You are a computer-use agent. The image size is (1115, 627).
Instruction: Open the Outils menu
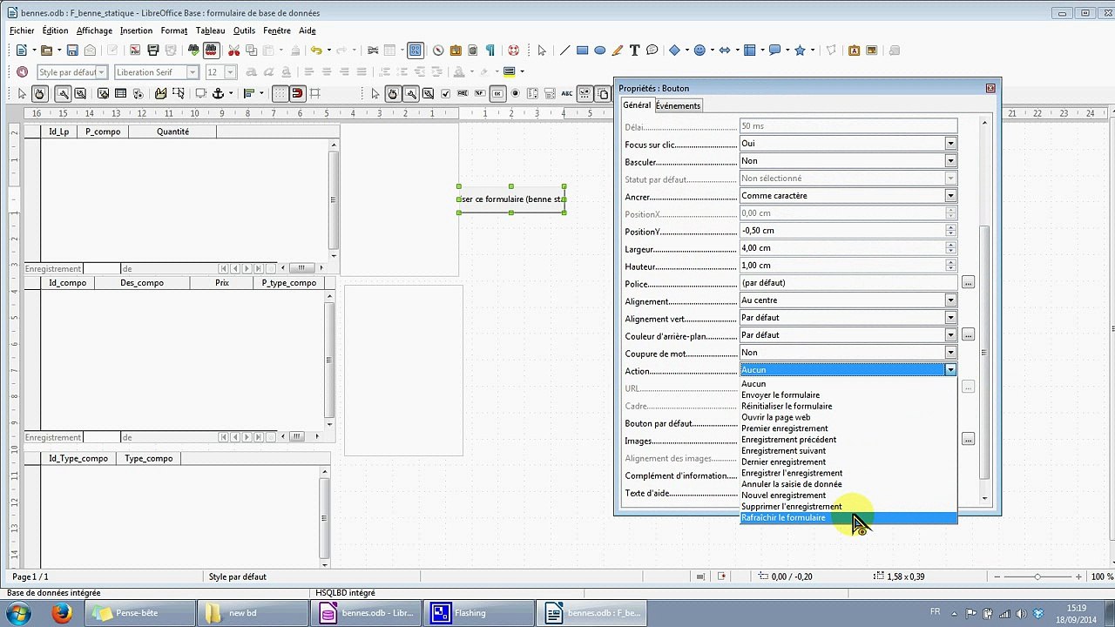click(x=244, y=30)
